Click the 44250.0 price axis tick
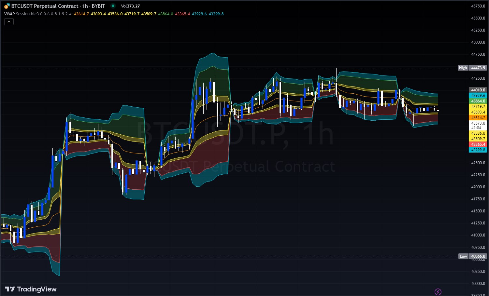489x296 pixels. click(x=478, y=78)
